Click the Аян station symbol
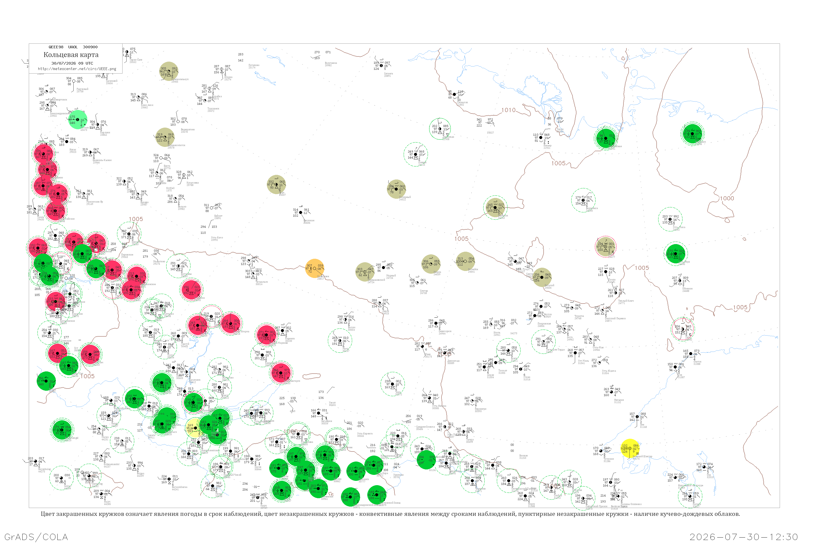The height and width of the screenshot is (543, 815). (637, 416)
